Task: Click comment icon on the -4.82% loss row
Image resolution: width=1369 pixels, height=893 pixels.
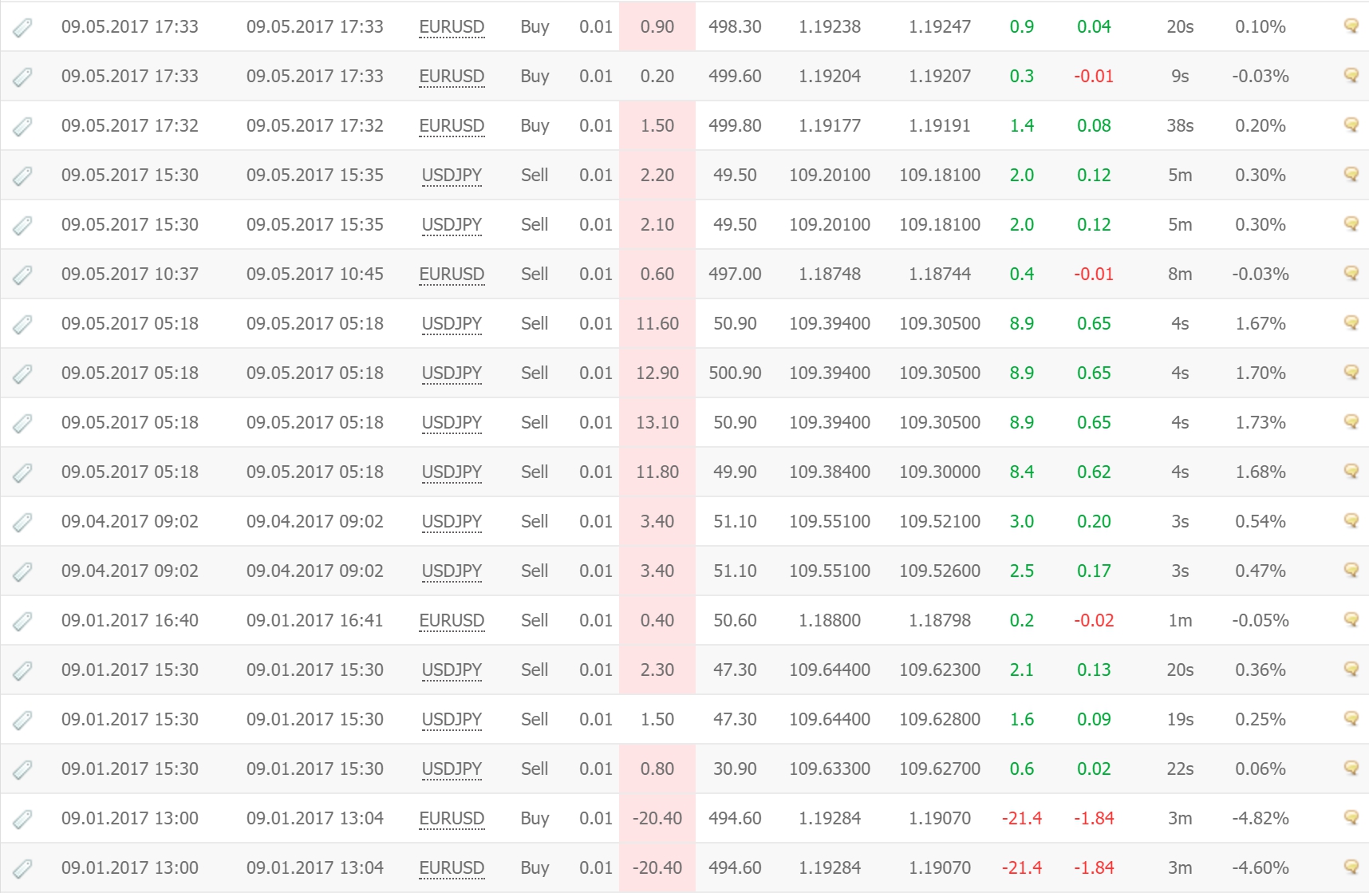Action: pyautogui.click(x=1351, y=817)
